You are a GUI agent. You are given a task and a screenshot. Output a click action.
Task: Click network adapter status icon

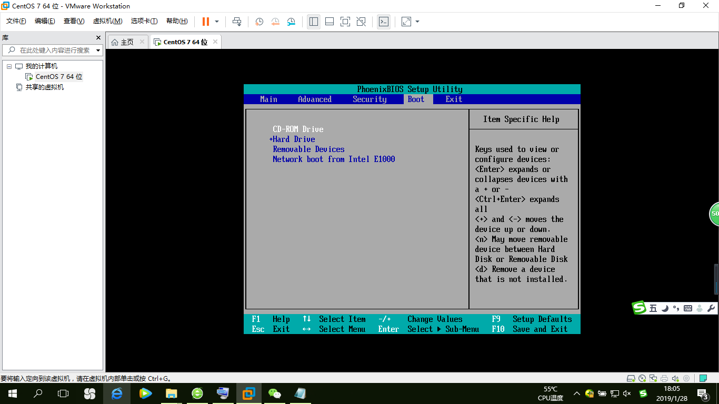coord(653,378)
